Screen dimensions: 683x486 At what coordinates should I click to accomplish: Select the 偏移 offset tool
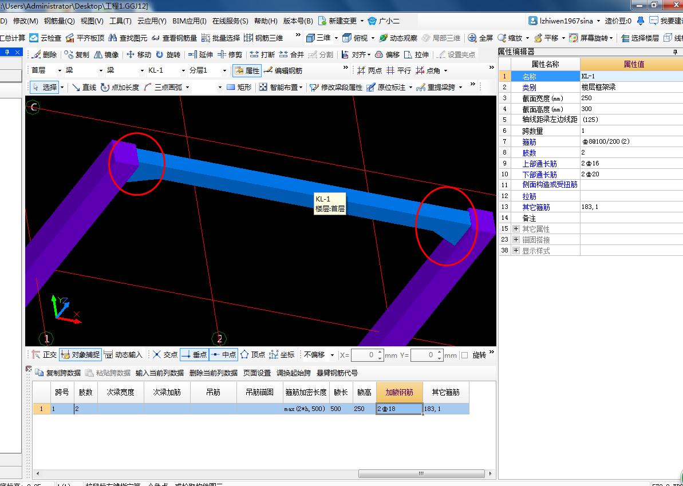pos(387,54)
